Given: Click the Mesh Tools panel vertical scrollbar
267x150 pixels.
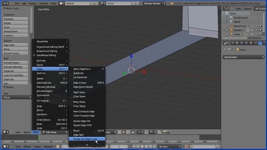Looking at the screenshot, I should (x=31, y=20).
